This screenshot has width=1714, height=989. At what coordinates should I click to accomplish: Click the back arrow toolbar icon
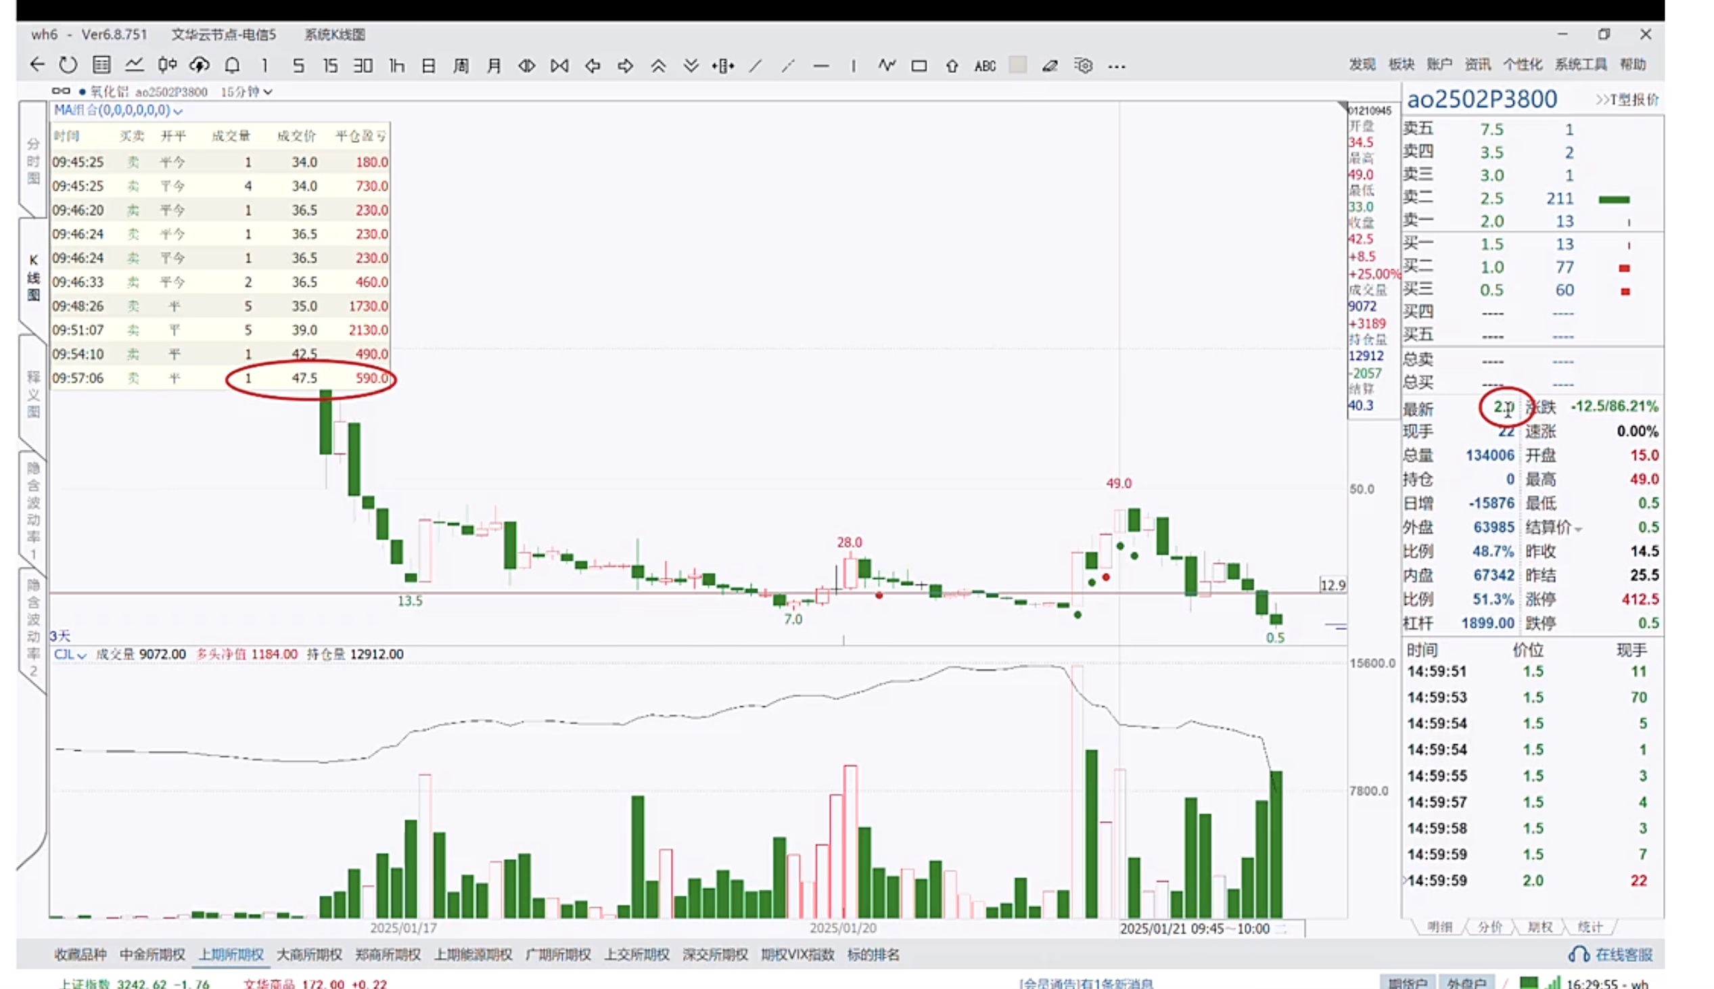tap(37, 65)
